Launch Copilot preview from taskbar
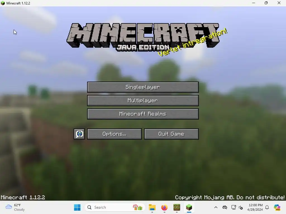The height and width of the screenshot is (214, 286). tap(277, 207)
